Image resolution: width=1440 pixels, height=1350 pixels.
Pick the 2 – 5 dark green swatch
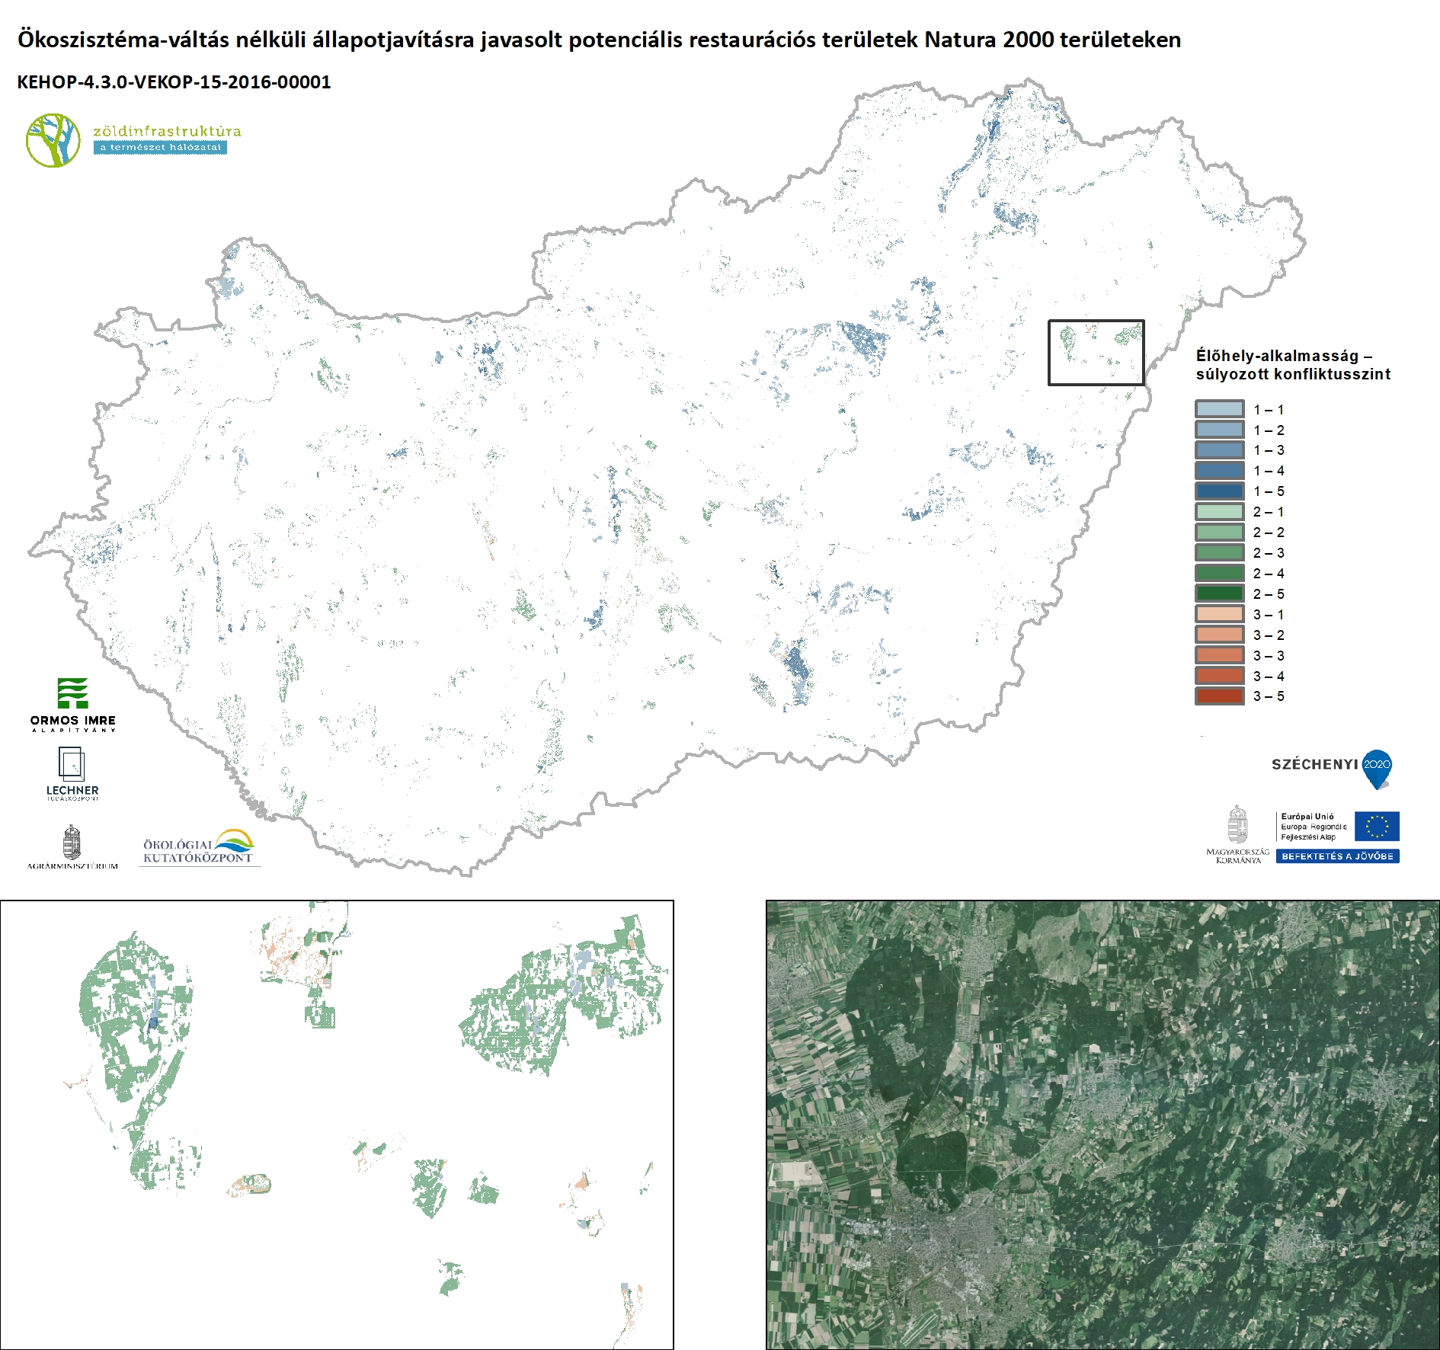pyautogui.click(x=1219, y=593)
